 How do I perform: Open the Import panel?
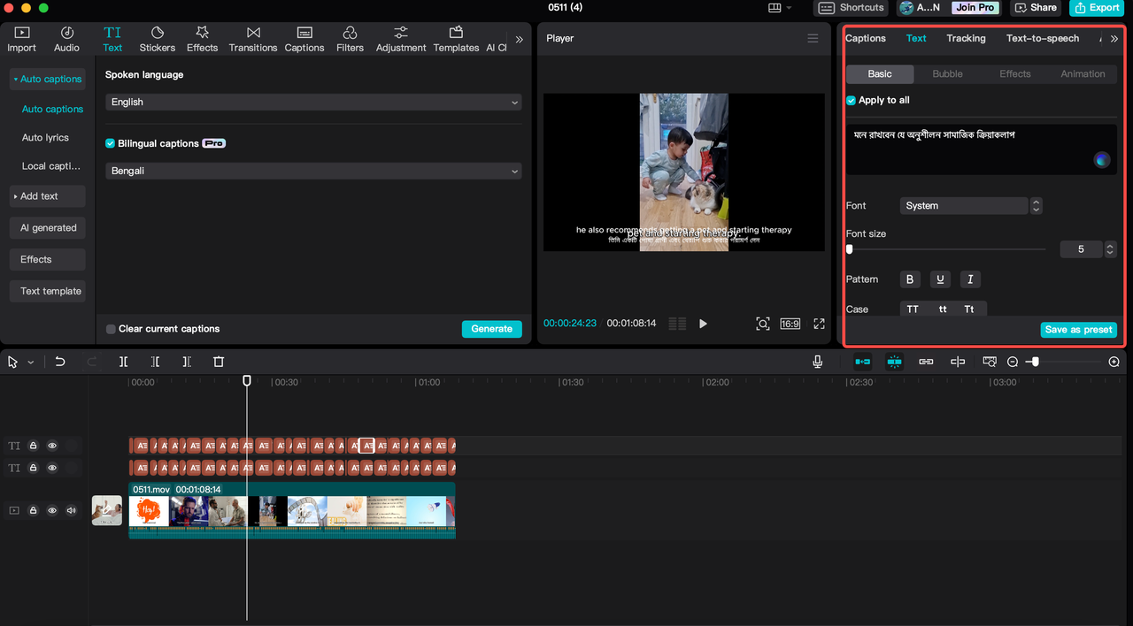(21, 39)
